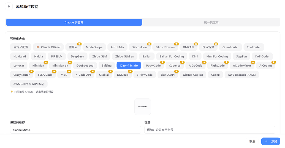Viewport: 285px width, 148px height.
Task: Select Kimi For Coding preset
Action: tap(217, 56)
